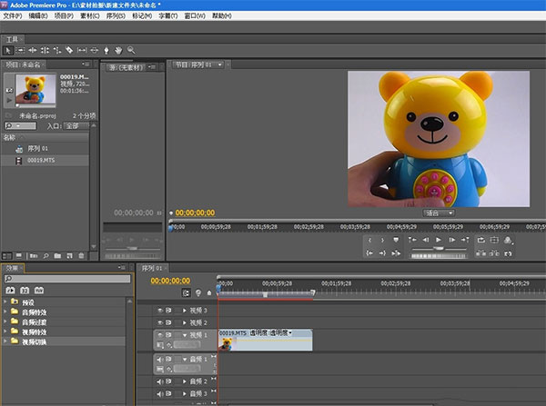This screenshot has height=406, width=546.
Task: Click Set Encore Chapter Marker in timeline
Action: pyautogui.click(x=198, y=293)
